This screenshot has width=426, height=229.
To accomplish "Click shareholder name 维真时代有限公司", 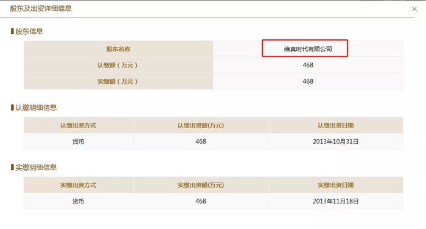I will (308, 49).
